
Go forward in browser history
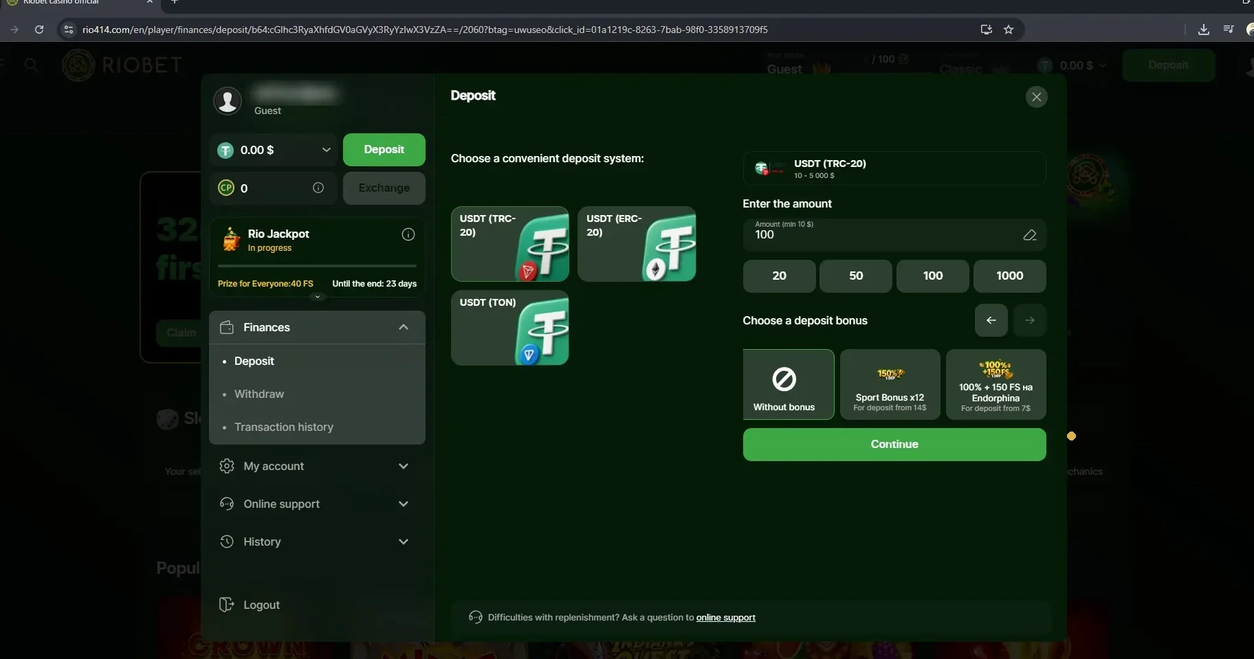[14, 30]
